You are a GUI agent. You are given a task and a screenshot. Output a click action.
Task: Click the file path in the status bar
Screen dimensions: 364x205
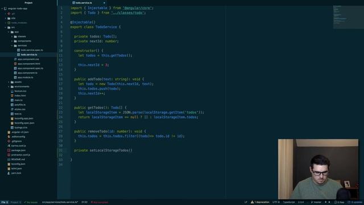[60, 202]
